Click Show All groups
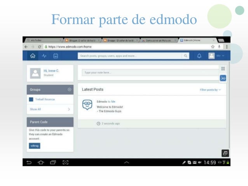 click(x=35, y=109)
